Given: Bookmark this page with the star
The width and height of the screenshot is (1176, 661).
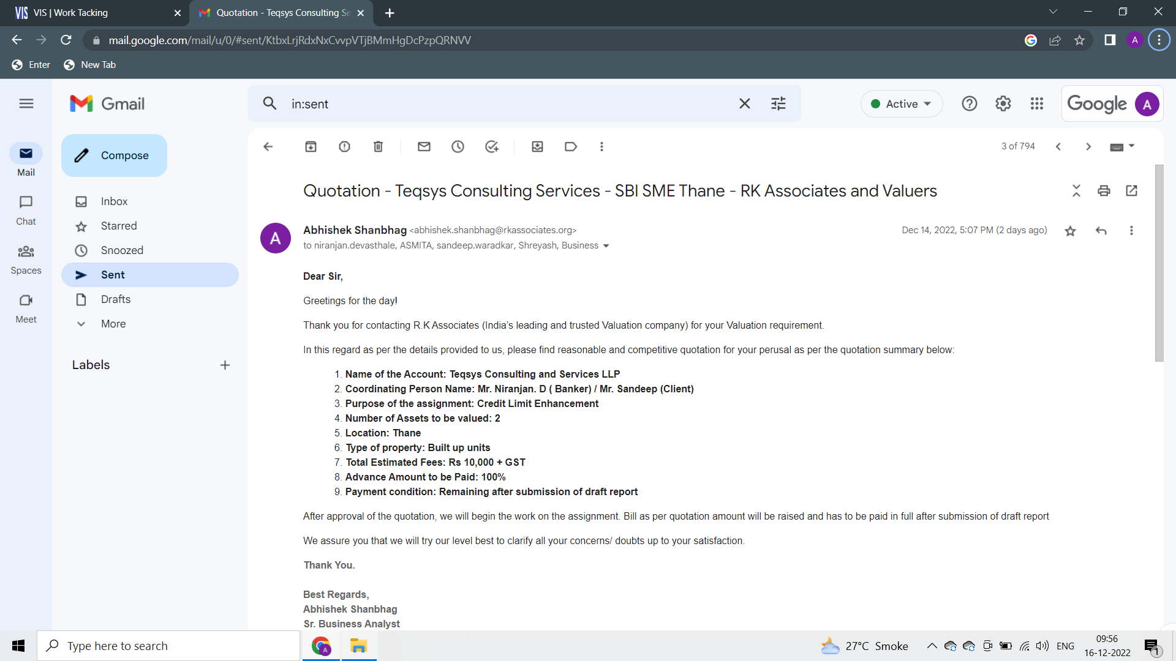Looking at the screenshot, I should (x=1079, y=40).
